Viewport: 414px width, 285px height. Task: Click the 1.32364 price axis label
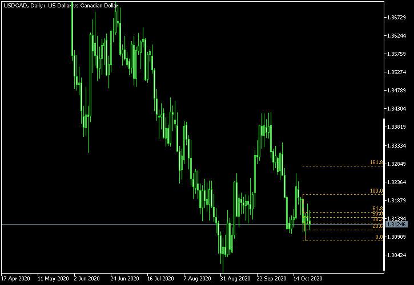point(396,182)
